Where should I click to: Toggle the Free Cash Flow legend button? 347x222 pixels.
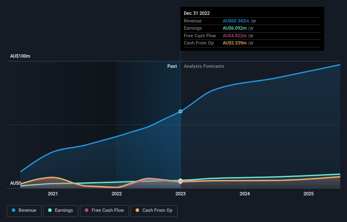point(104,211)
